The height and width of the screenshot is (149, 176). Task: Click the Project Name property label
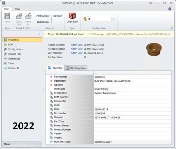click(61, 126)
